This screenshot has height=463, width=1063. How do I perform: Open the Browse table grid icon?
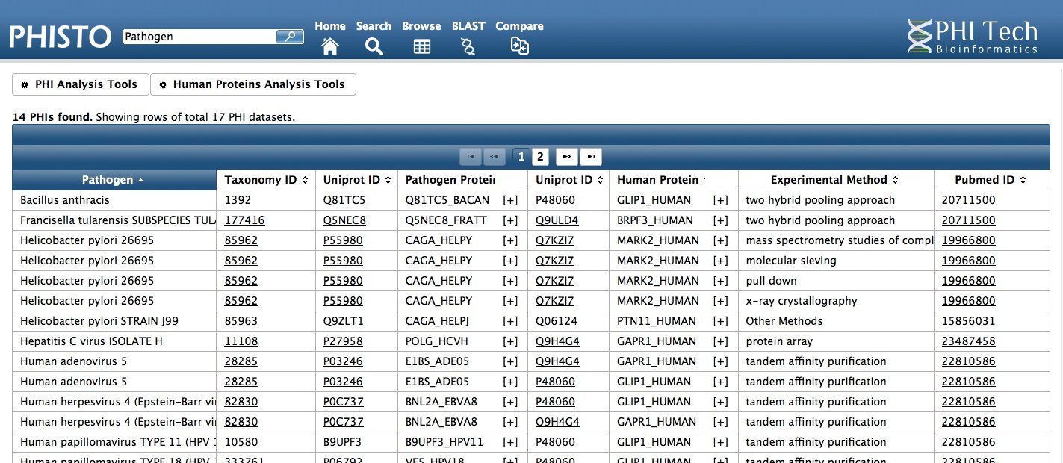(x=421, y=46)
